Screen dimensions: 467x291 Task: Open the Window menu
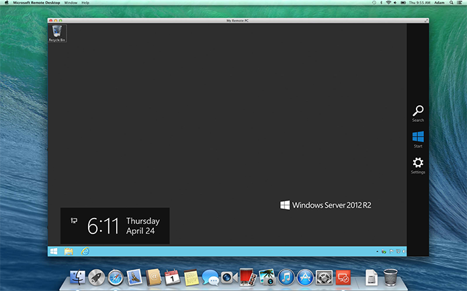click(x=71, y=3)
